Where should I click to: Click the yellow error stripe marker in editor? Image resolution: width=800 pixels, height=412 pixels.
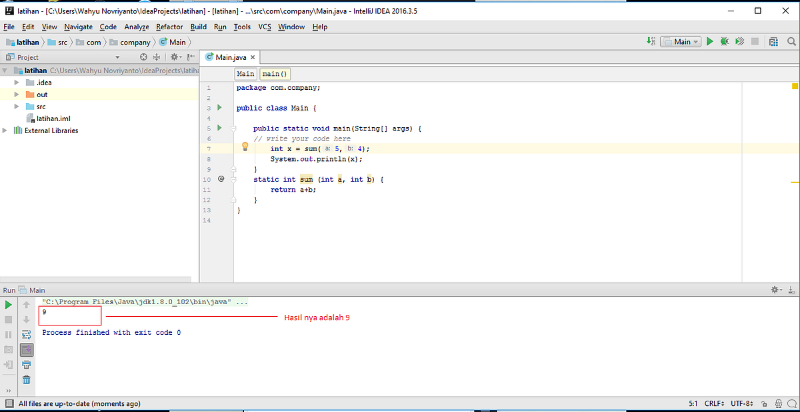pos(793,87)
